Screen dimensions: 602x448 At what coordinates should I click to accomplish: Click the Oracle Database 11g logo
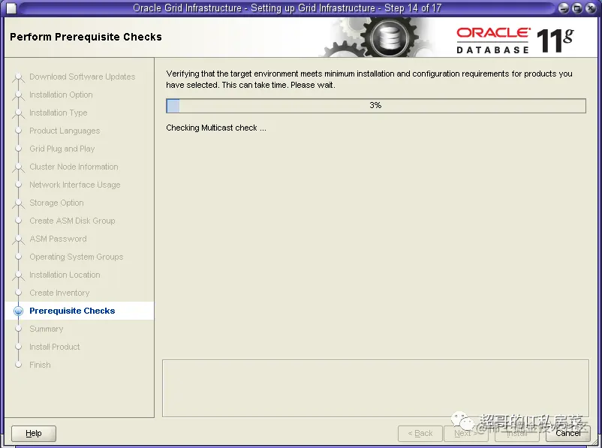[515, 41]
